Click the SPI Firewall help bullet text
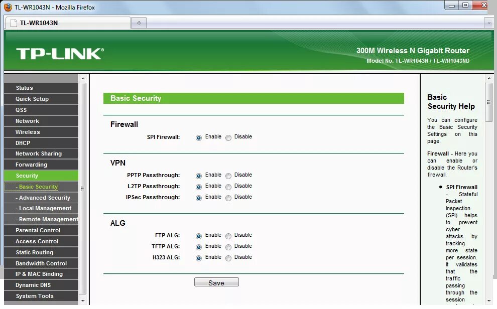The height and width of the screenshot is (309, 497). click(x=461, y=187)
